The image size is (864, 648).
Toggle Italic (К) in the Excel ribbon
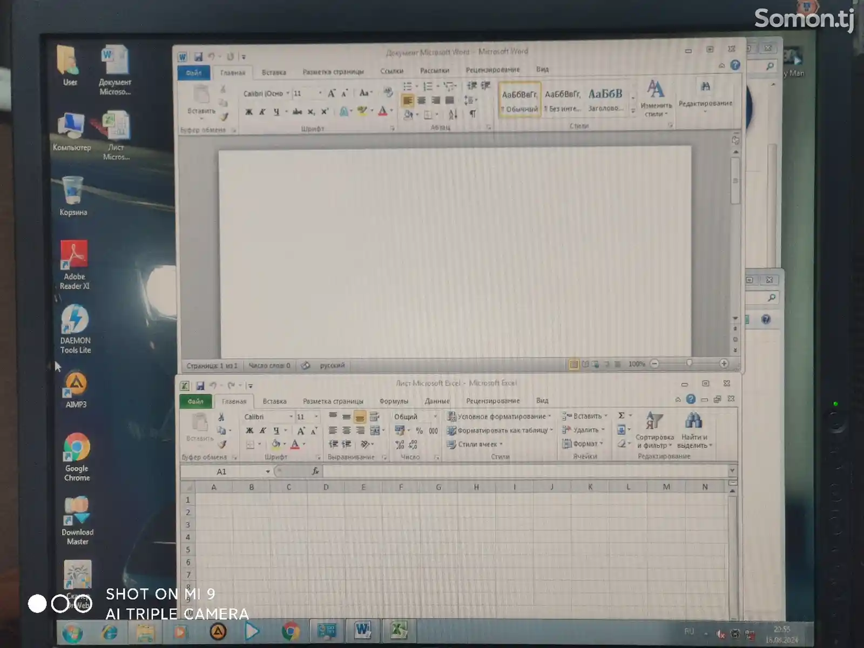point(262,430)
